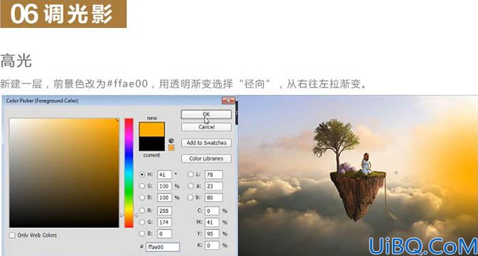
Task: Click the yellow Y field showing 95
Action: (x=212, y=234)
